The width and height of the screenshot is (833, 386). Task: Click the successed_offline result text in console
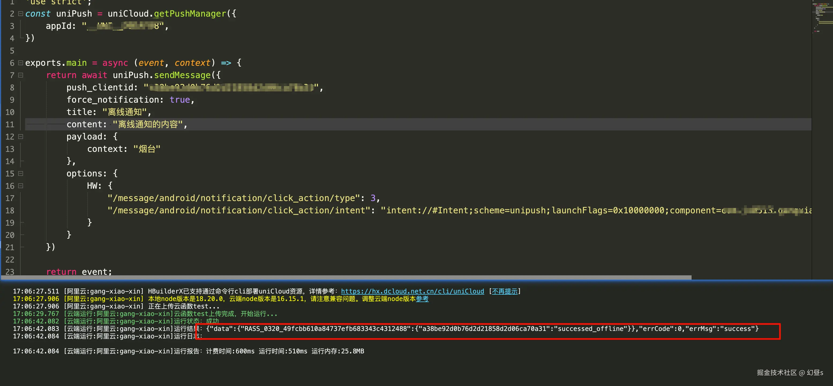[x=591, y=329]
